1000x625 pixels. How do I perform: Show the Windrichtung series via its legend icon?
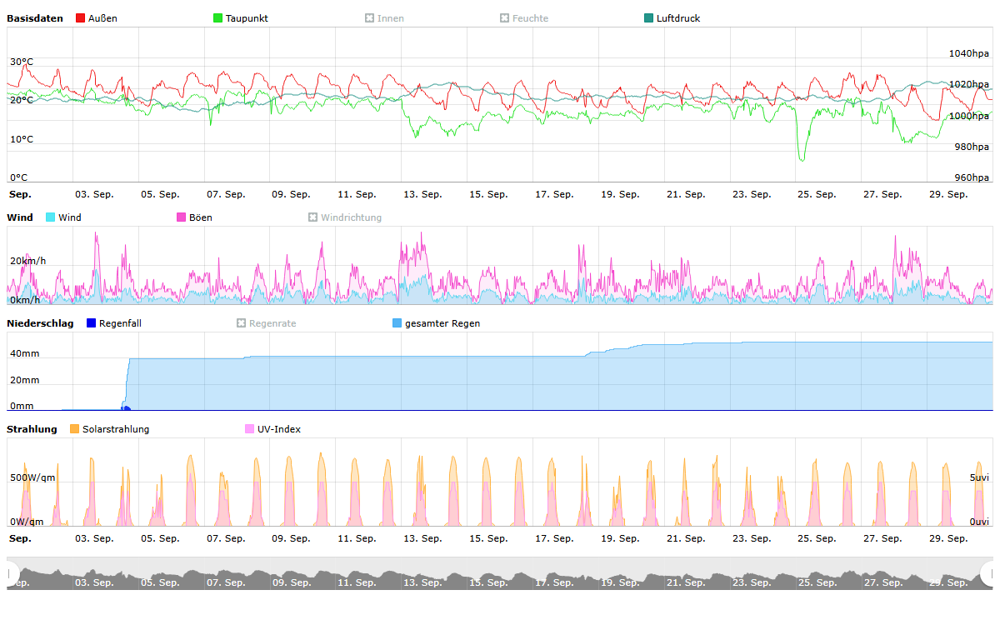click(312, 217)
